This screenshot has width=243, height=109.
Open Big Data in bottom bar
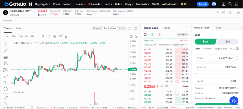pyautogui.click(x=190, y=108)
